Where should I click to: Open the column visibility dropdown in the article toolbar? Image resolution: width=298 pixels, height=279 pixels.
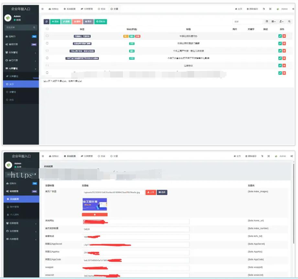coord(274,22)
